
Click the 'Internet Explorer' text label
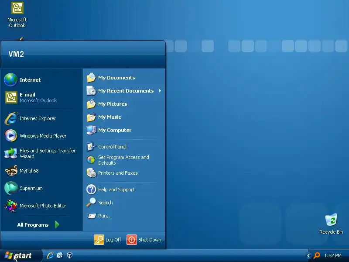tap(38, 118)
